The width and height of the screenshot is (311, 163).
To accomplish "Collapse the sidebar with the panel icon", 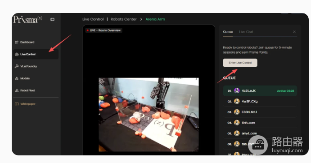I will (52, 19).
